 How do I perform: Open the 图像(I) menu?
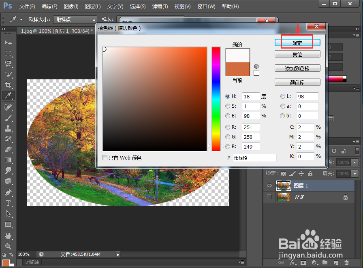(x=71, y=6)
